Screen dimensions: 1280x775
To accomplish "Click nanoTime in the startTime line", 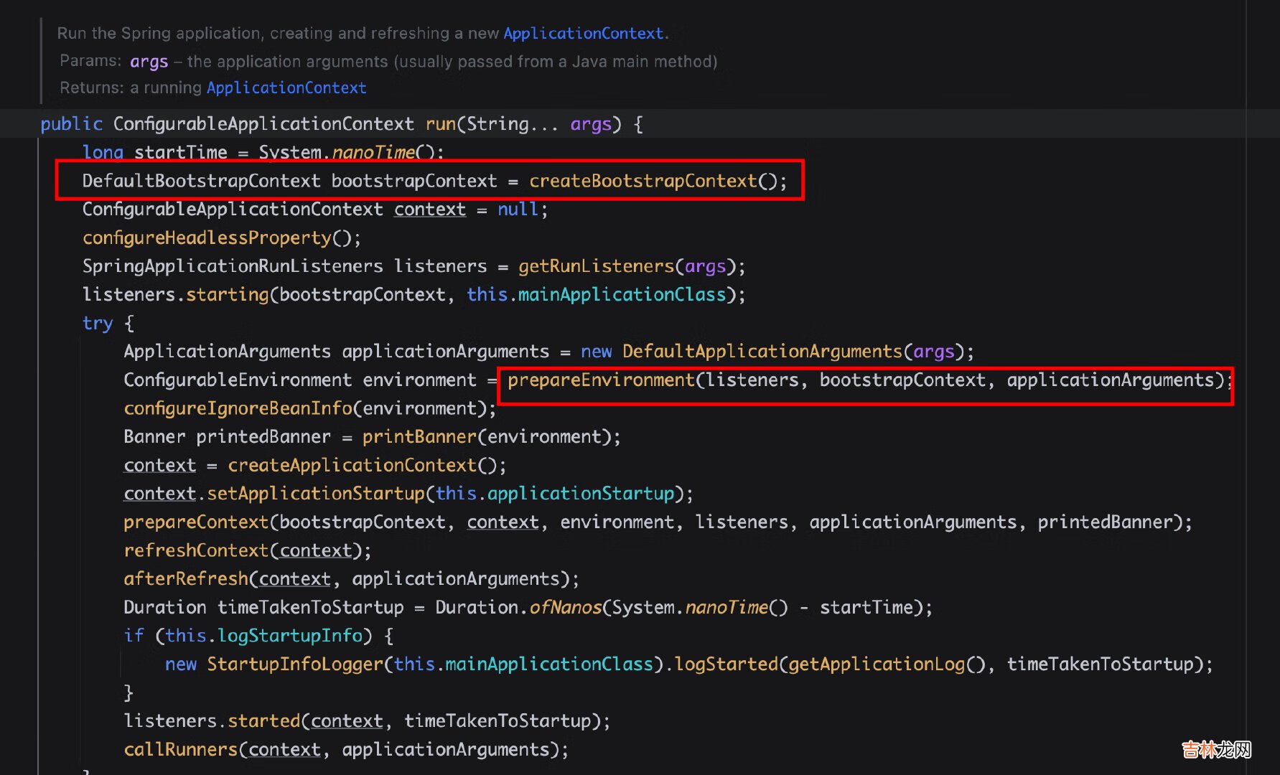I will coord(373,152).
